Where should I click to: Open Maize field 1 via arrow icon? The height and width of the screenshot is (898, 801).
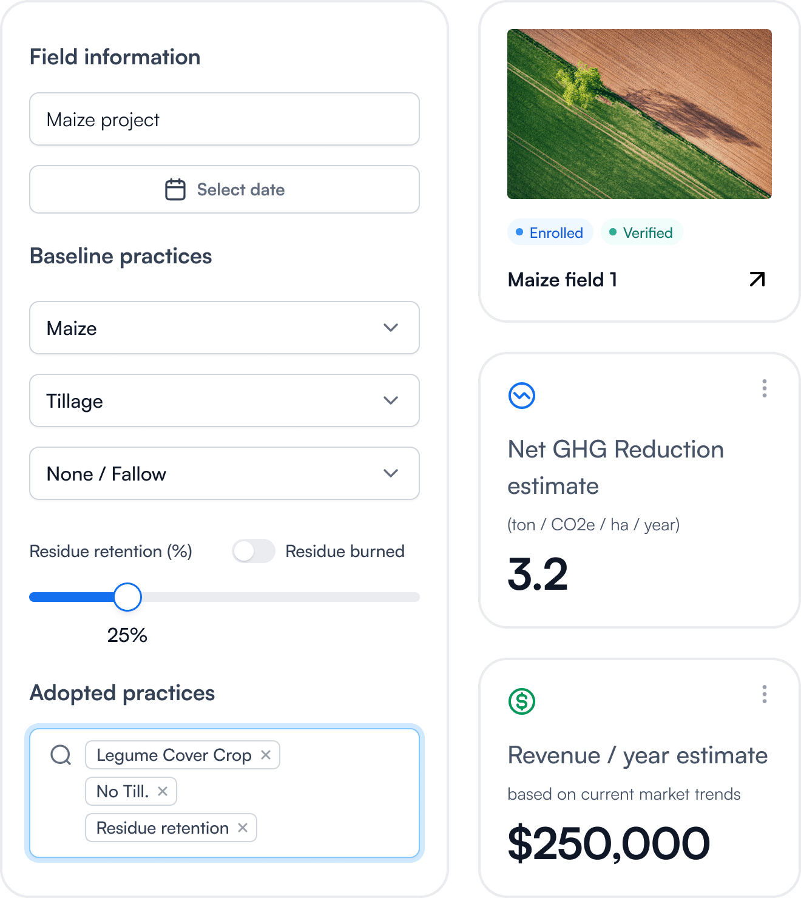pos(757,279)
